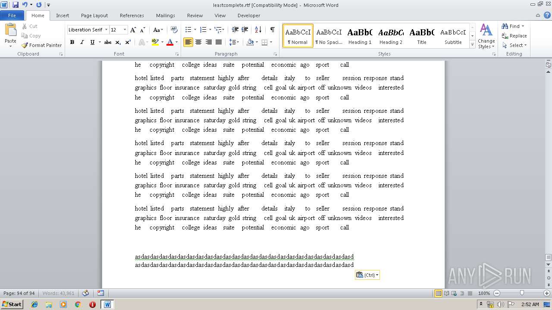The width and height of the screenshot is (552, 310).
Task: Switch to Print Layout view icon
Action: [438, 293]
